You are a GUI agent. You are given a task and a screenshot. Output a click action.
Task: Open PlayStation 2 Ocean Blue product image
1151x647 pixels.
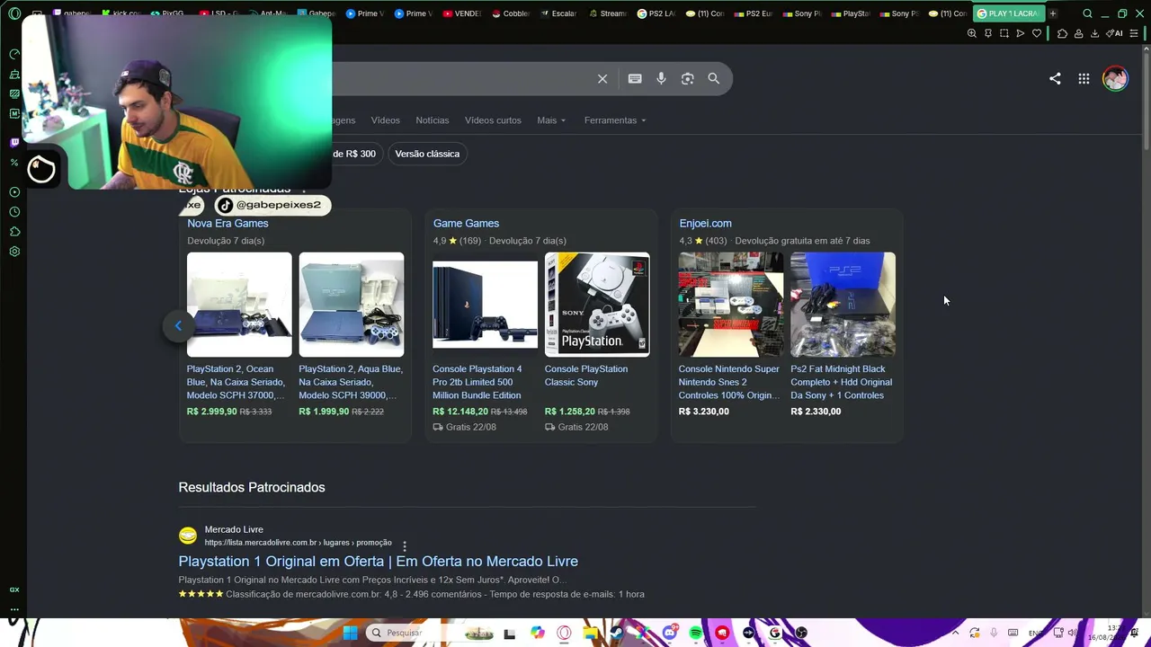pyautogui.click(x=239, y=305)
